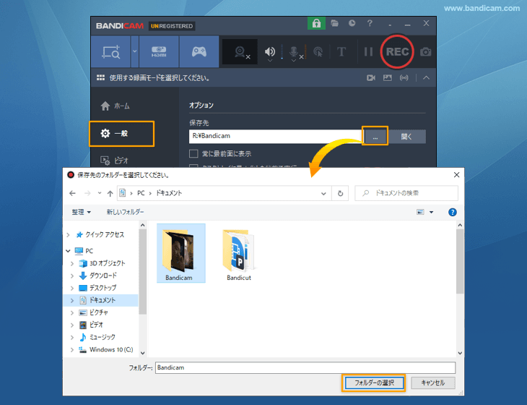Click the キャンセル button
This screenshot has width=527, height=405.
[x=433, y=383]
